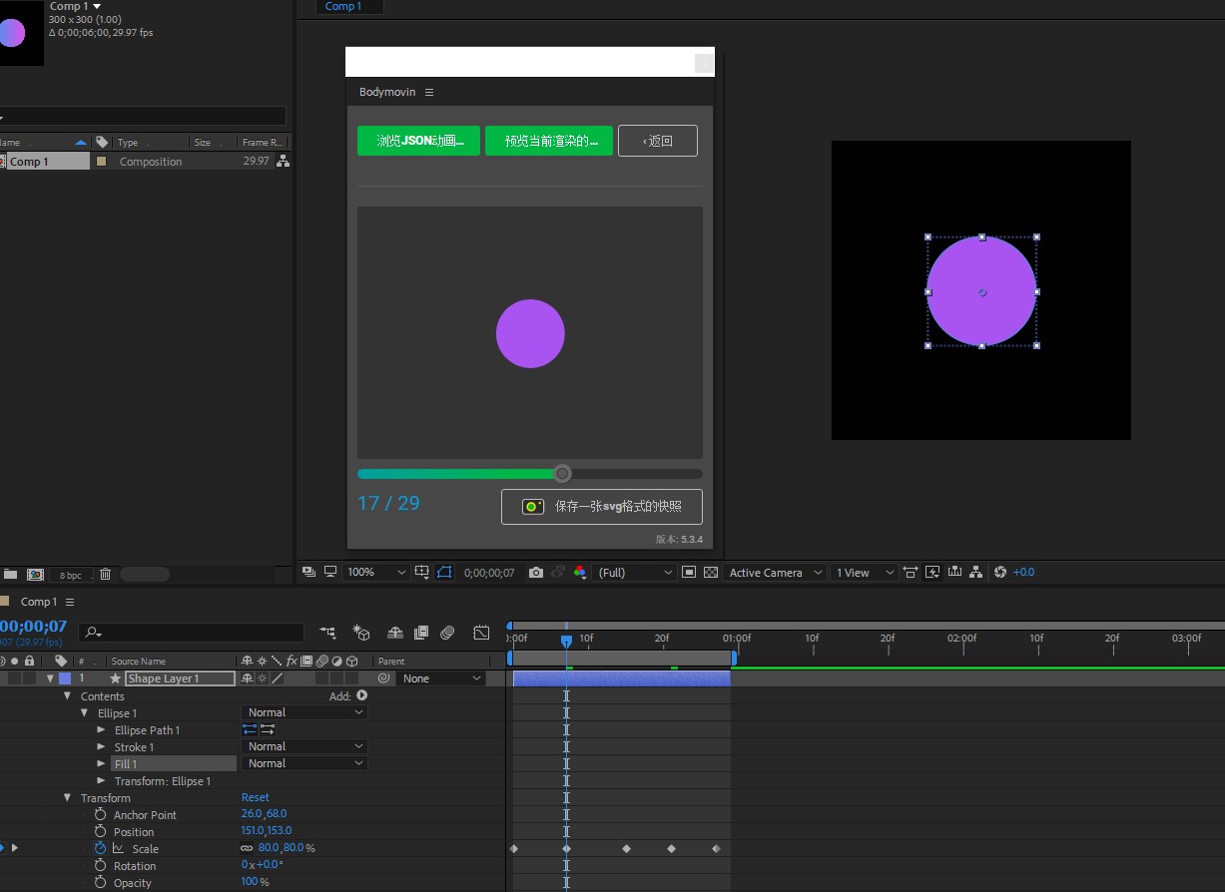Screen dimensions: 1225x892
Task: Click the timeline search field
Action: coord(192,632)
